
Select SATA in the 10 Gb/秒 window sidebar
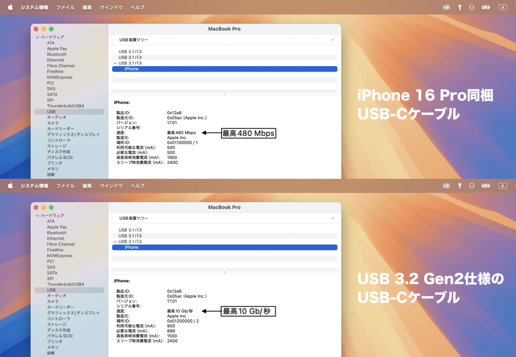[x=52, y=273]
